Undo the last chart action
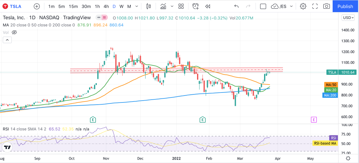Screen dimensions: 359x163 coord(236,7)
